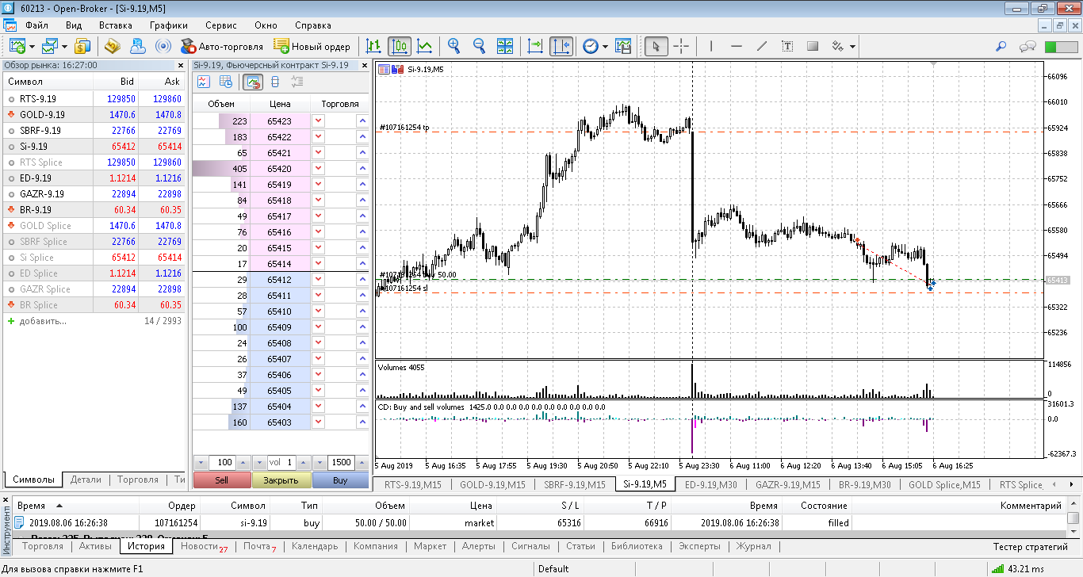The height and width of the screenshot is (577, 1083).
Task: Zoom in on the chart
Action: pos(453,46)
